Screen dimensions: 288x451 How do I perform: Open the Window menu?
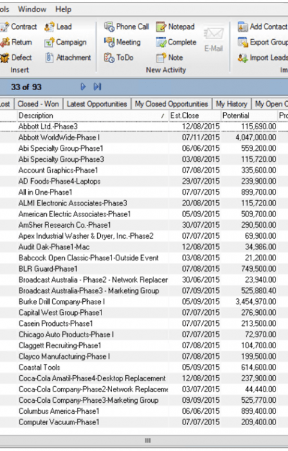(x=32, y=9)
